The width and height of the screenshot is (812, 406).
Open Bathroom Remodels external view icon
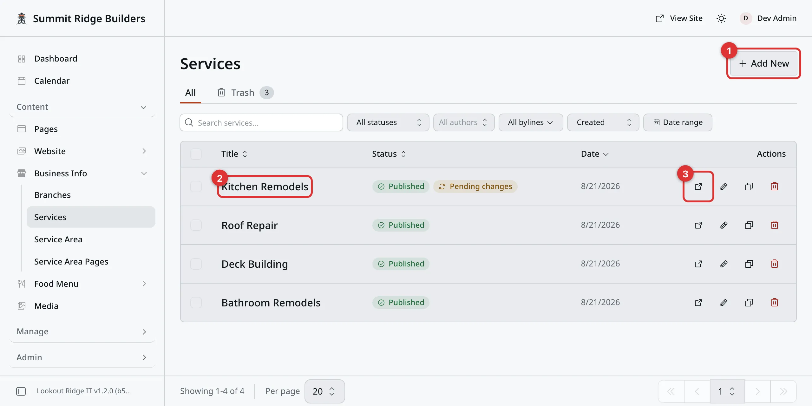pos(698,303)
